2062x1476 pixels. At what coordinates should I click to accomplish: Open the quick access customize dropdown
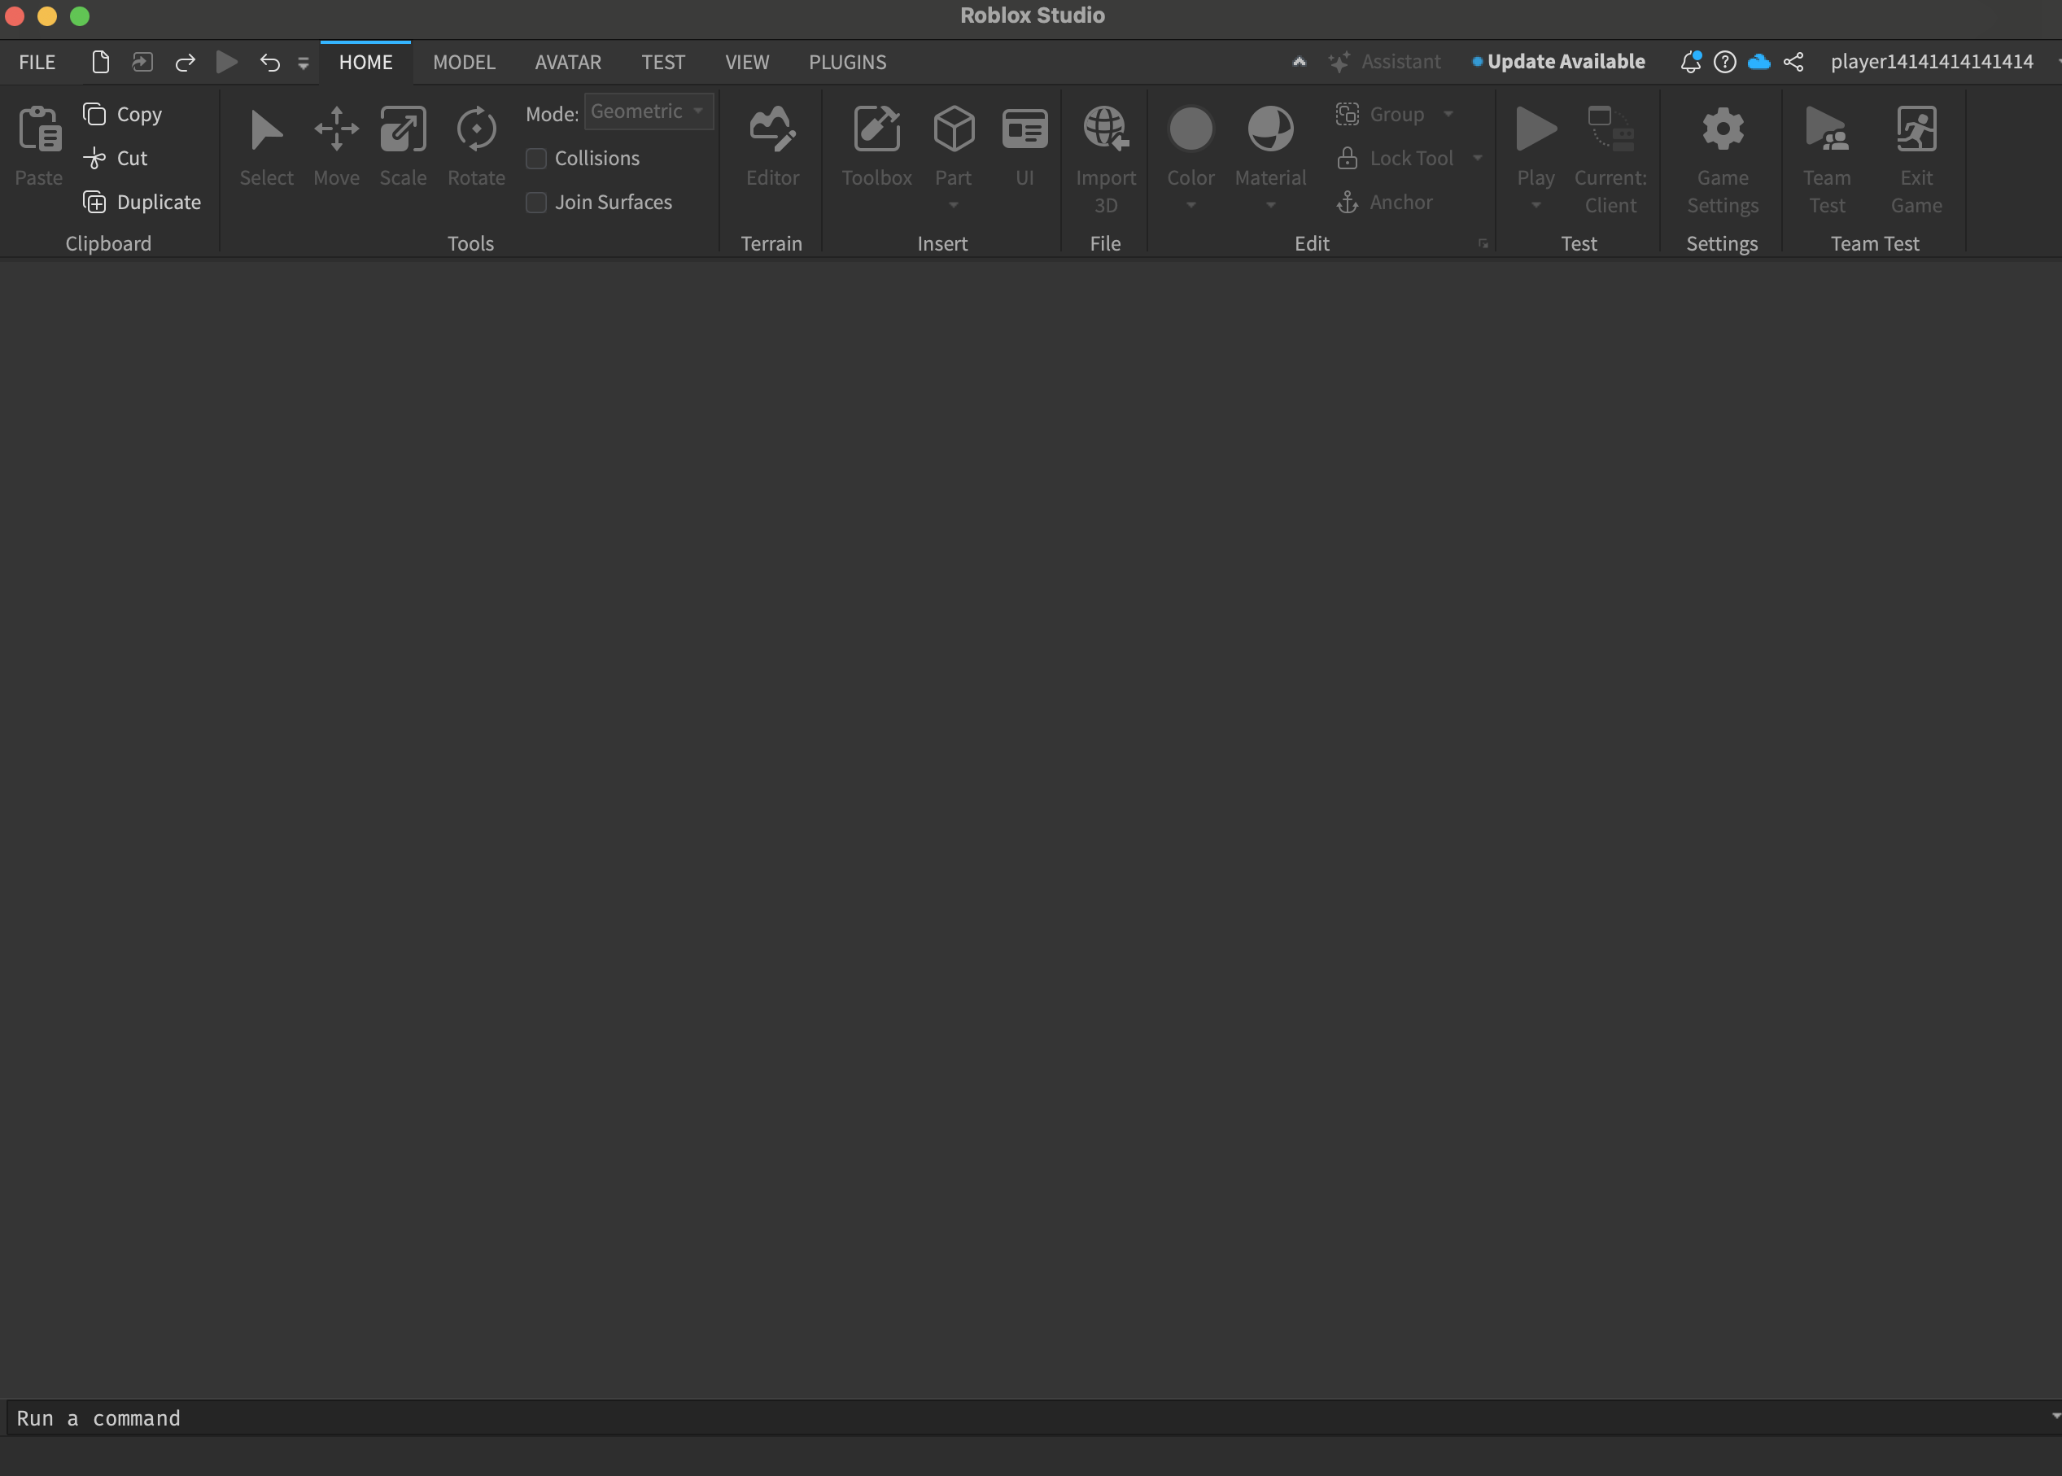(x=304, y=63)
